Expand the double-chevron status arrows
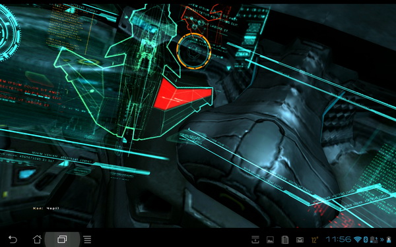 click(382, 240)
